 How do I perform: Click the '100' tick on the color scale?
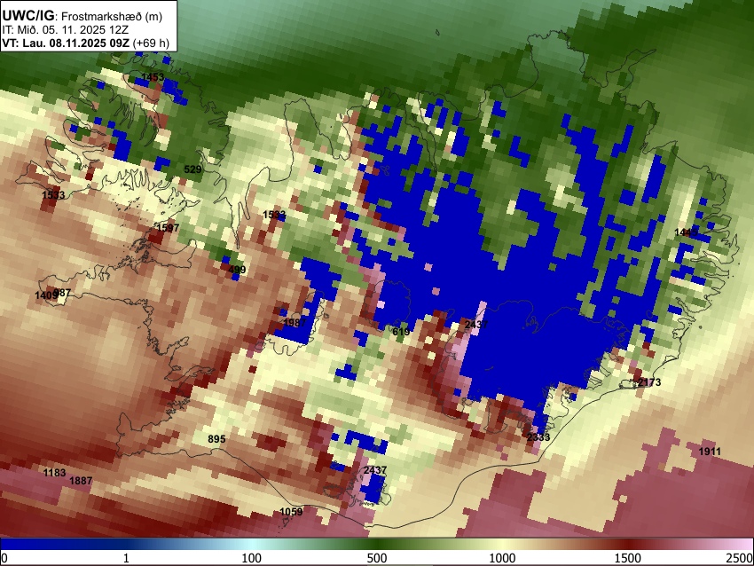click(x=252, y=558)
